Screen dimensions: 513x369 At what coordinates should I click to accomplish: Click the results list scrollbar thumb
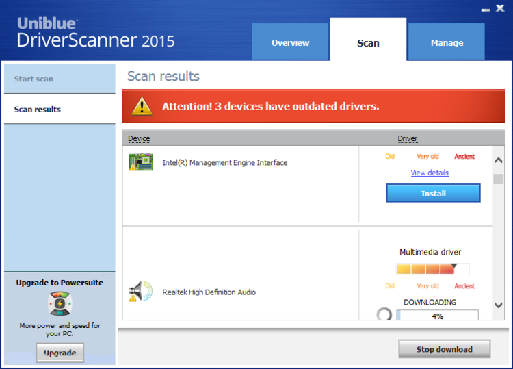(498, 179)
